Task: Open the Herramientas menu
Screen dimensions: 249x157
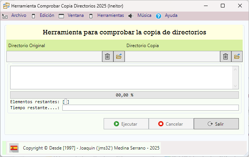Action: point(110,15)
